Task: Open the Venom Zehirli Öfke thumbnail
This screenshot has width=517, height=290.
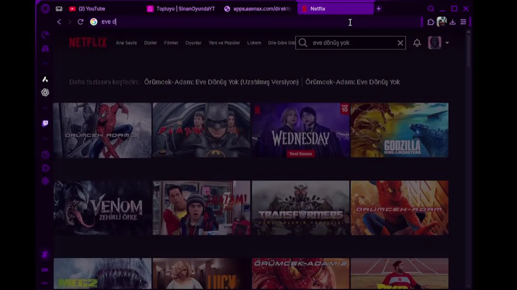Action: click(x=102, y=208)
